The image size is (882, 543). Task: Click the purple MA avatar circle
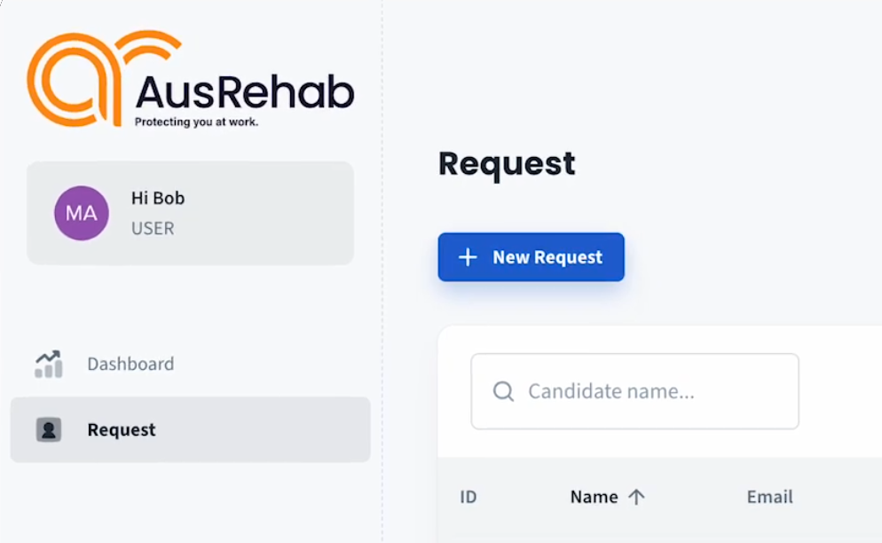tap(82, 213)
